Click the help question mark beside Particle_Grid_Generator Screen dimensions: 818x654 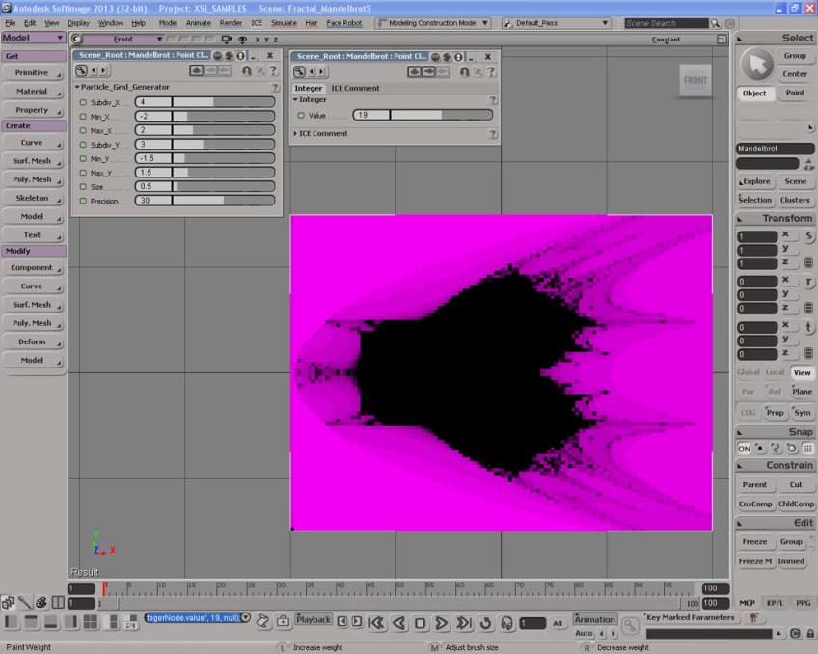point(275,87)
